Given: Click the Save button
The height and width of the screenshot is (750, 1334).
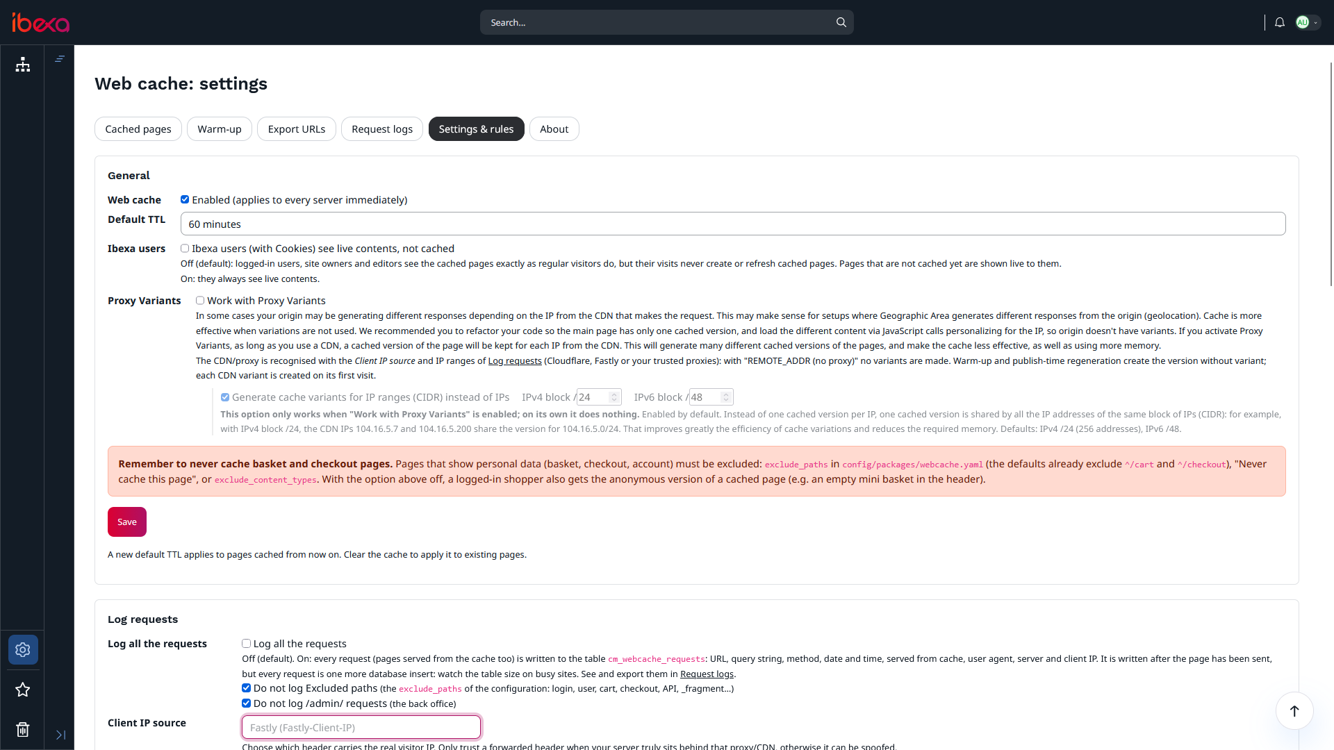Looking at the screenshot, I should tap(127, 522).
